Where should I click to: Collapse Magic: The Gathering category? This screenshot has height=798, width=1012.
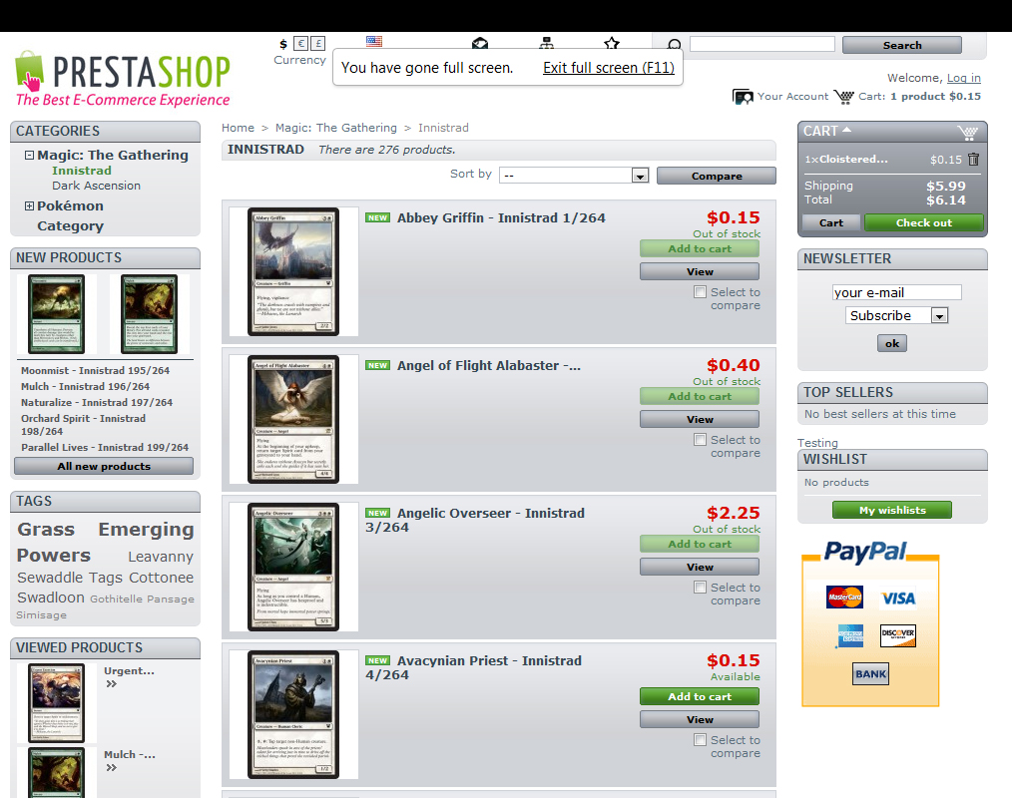(x=29, y=155)
